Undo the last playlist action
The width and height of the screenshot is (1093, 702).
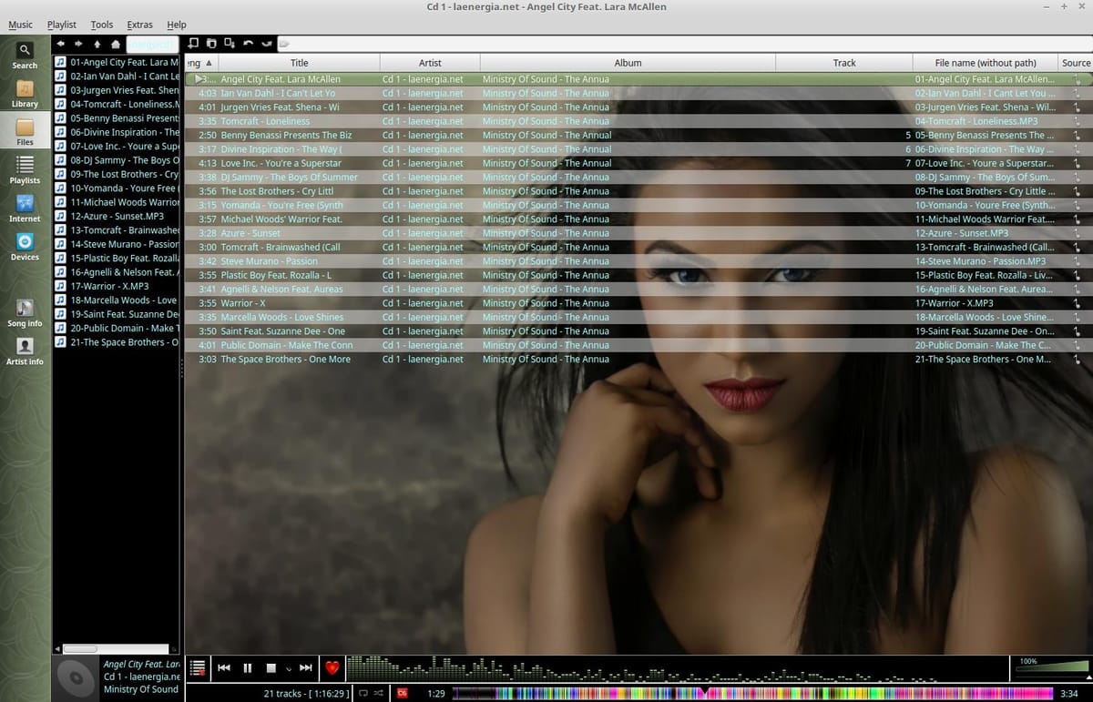click(248, 43)
